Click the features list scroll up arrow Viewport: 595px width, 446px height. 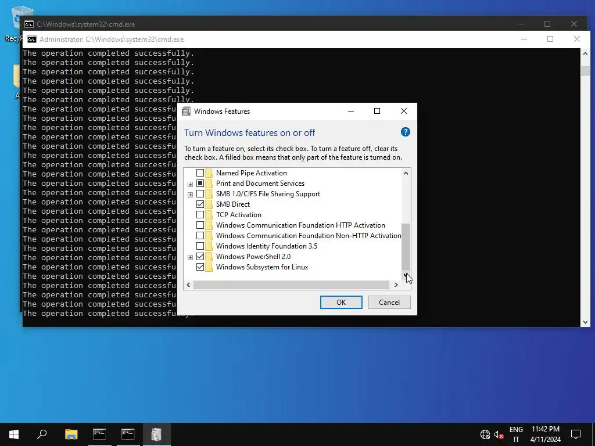406,173
